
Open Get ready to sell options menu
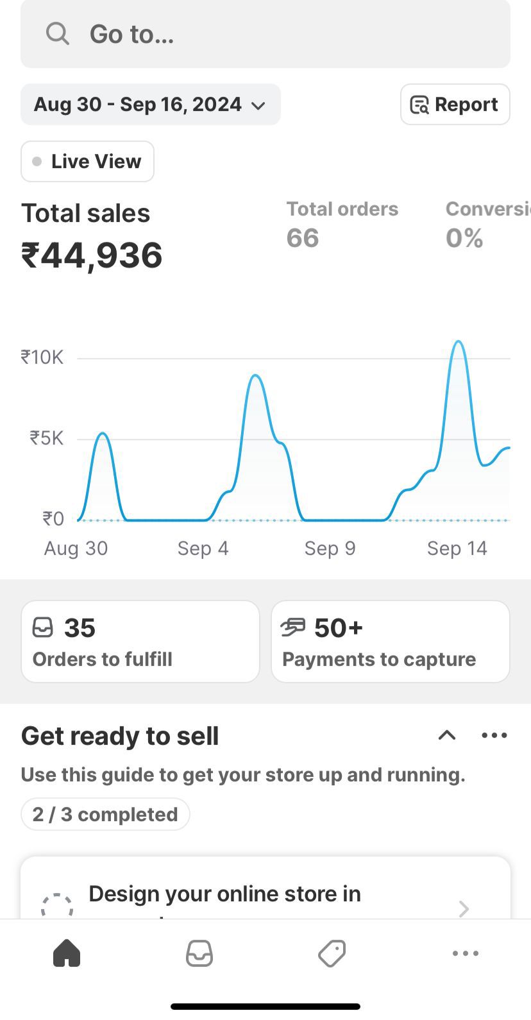(494, 736)
